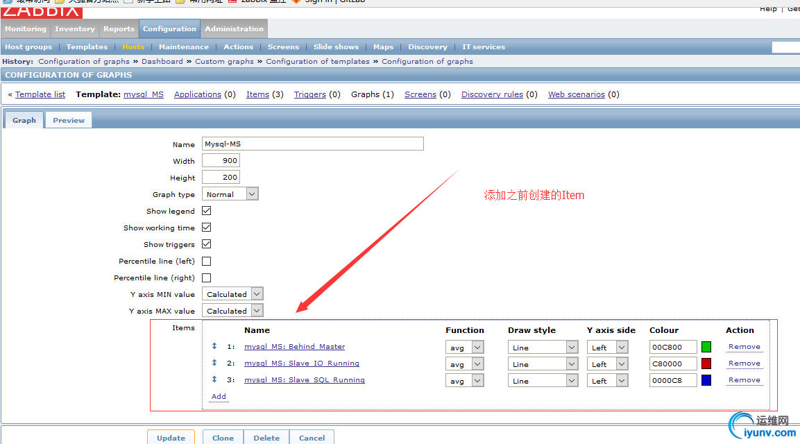This screenshot has height=444, width=800.
Task: Open the red colour swatch picker
Action: (x=706, y=364)
